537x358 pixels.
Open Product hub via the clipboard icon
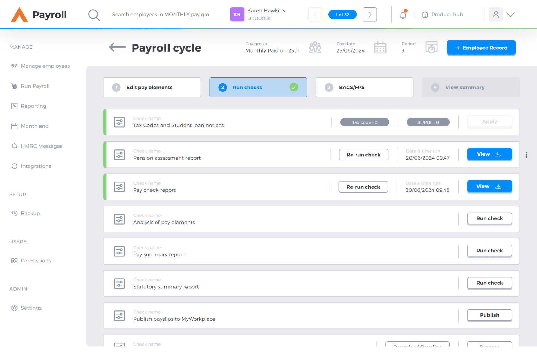425,14
